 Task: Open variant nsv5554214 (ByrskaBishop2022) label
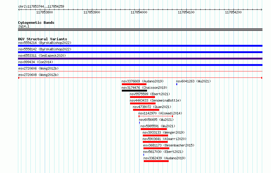click(45, 43)
